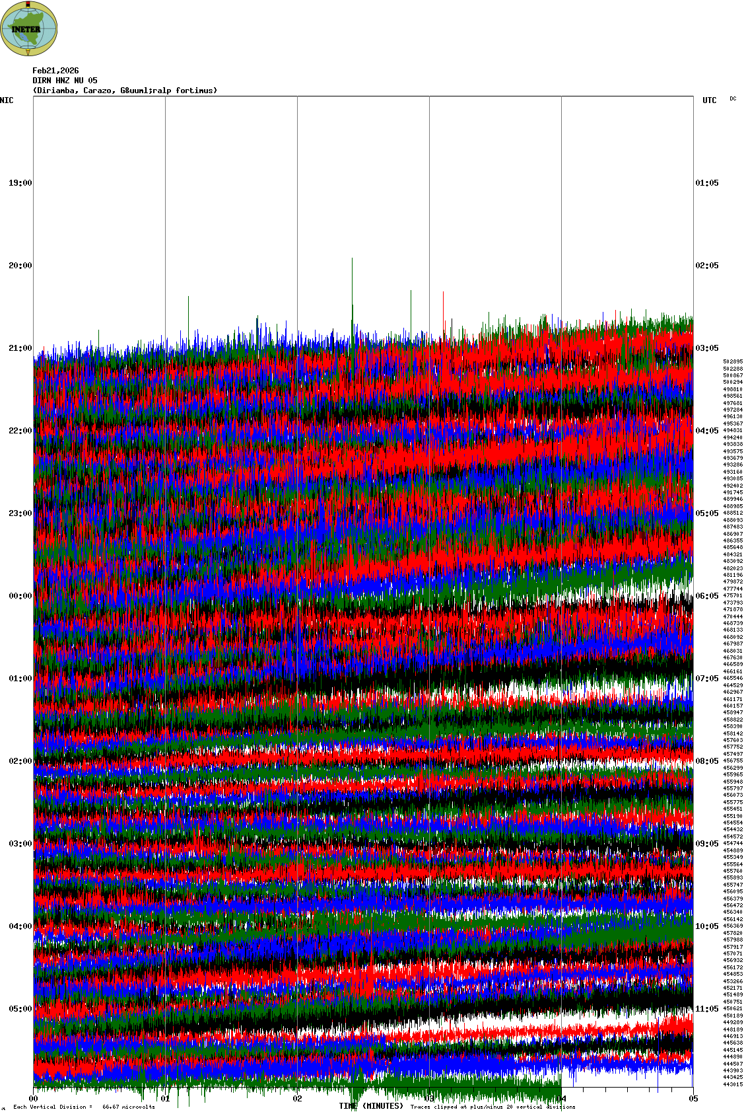
Task: Click the 05:00 local time marker
Action: [20, 1009]
